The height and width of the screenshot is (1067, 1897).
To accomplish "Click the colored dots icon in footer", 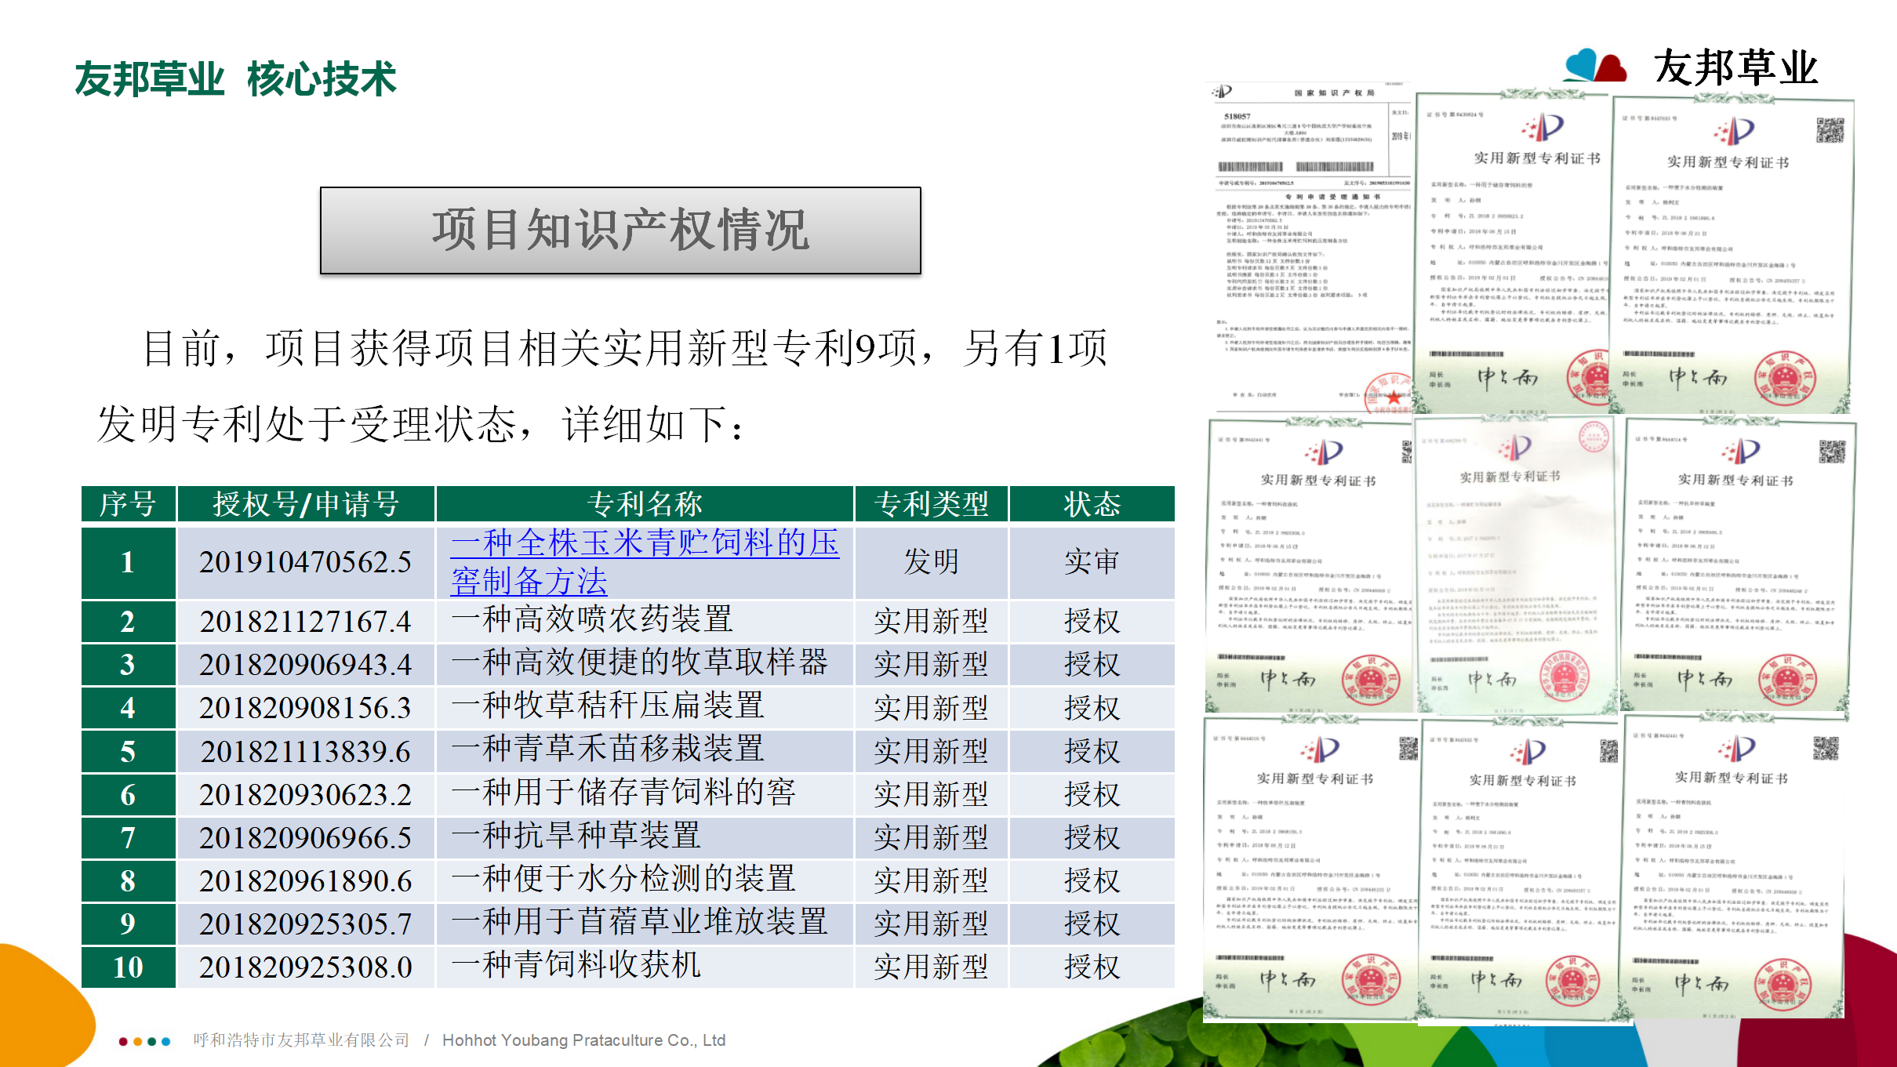I will point(144,1041).
